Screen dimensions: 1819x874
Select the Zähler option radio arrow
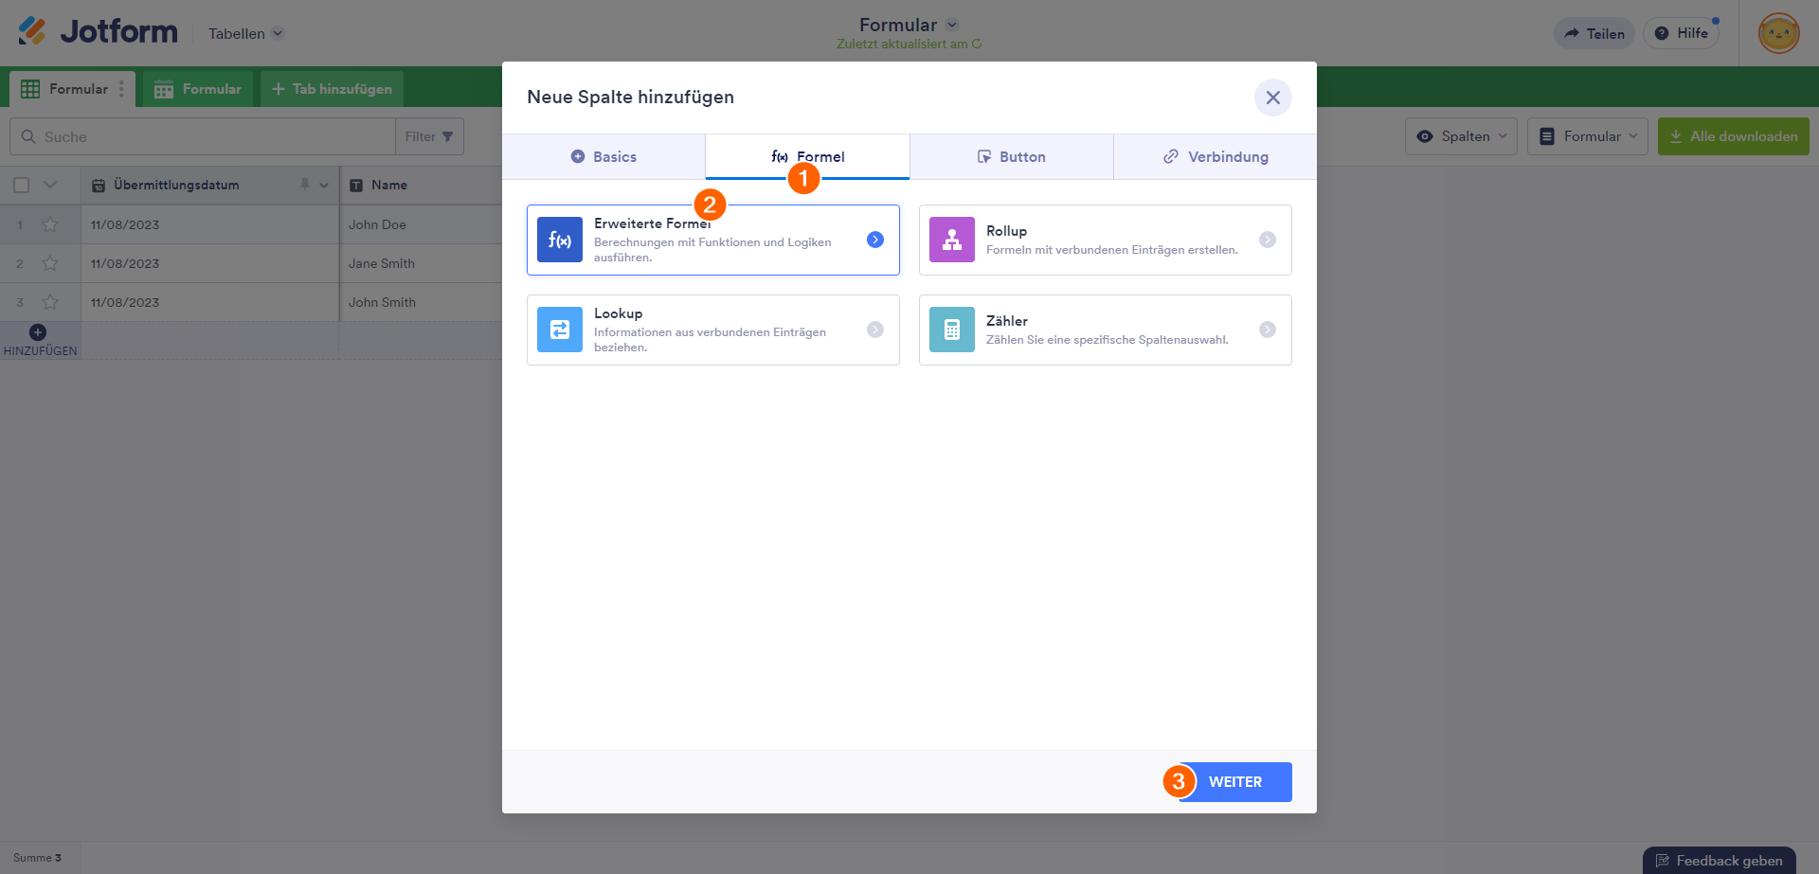point(1267,330)
